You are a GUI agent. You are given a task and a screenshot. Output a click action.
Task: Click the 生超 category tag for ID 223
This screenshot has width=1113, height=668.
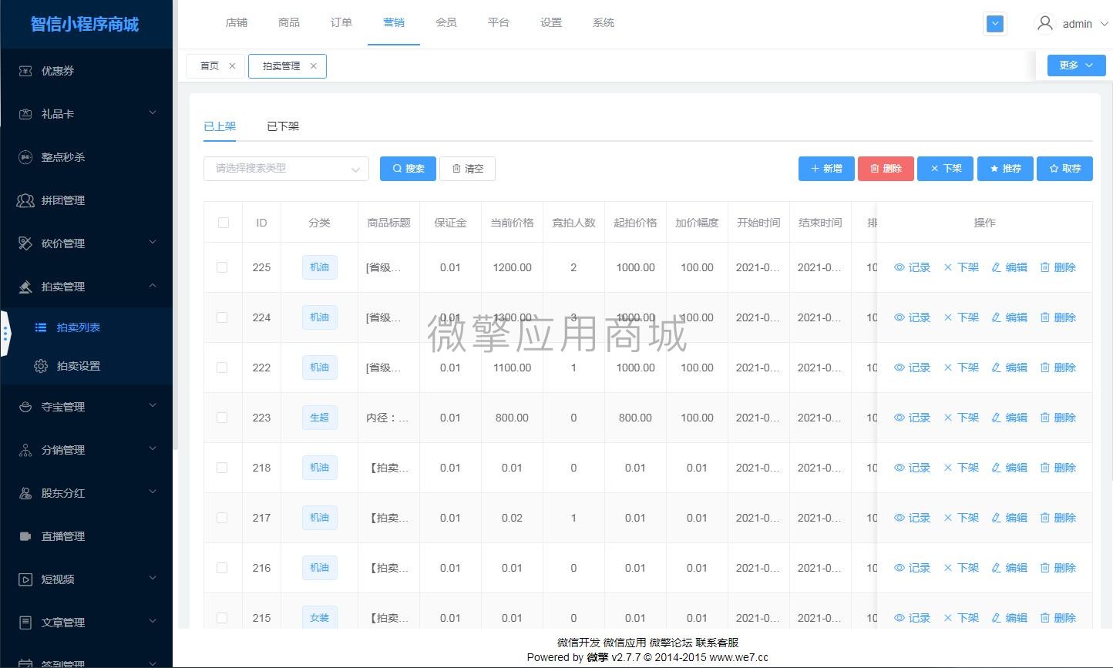pyautogui.click(x=319, y=418)
